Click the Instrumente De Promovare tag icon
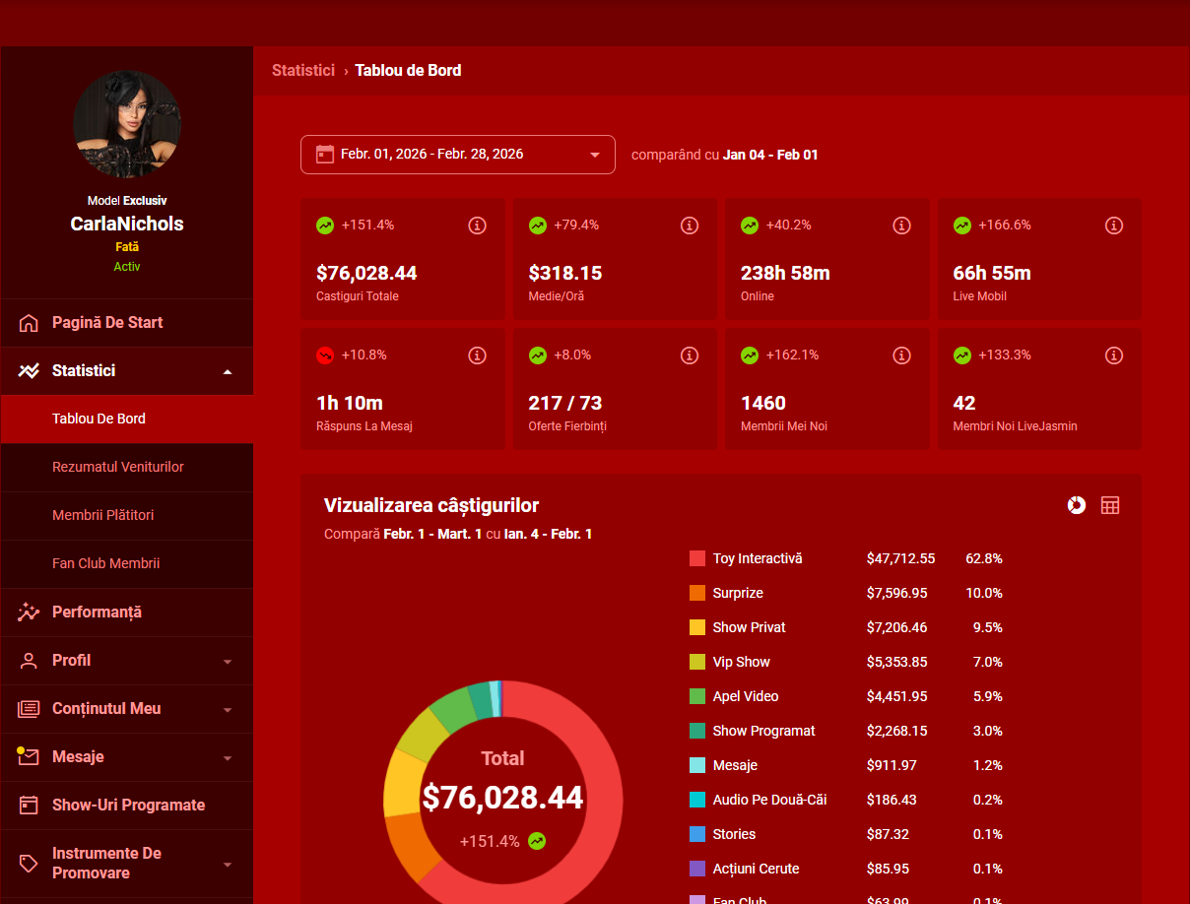Screen dimensions: 1190x904 29,864
